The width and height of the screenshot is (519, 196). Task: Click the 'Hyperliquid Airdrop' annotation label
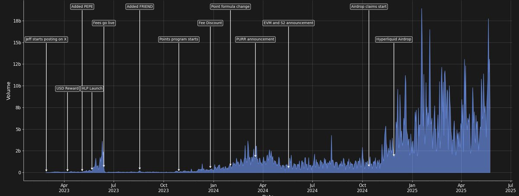point(394,39)
